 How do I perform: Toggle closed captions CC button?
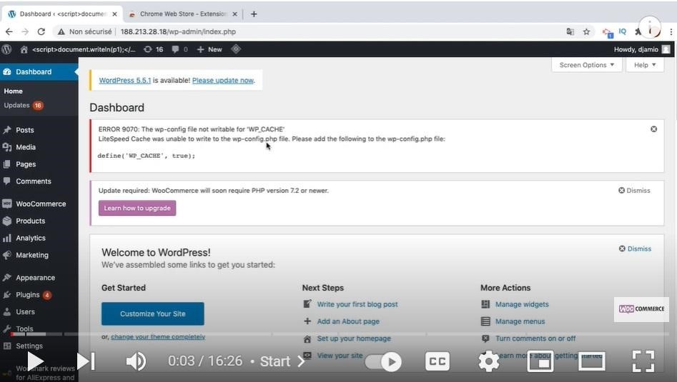pyautogui.click(x=437, y=361)
